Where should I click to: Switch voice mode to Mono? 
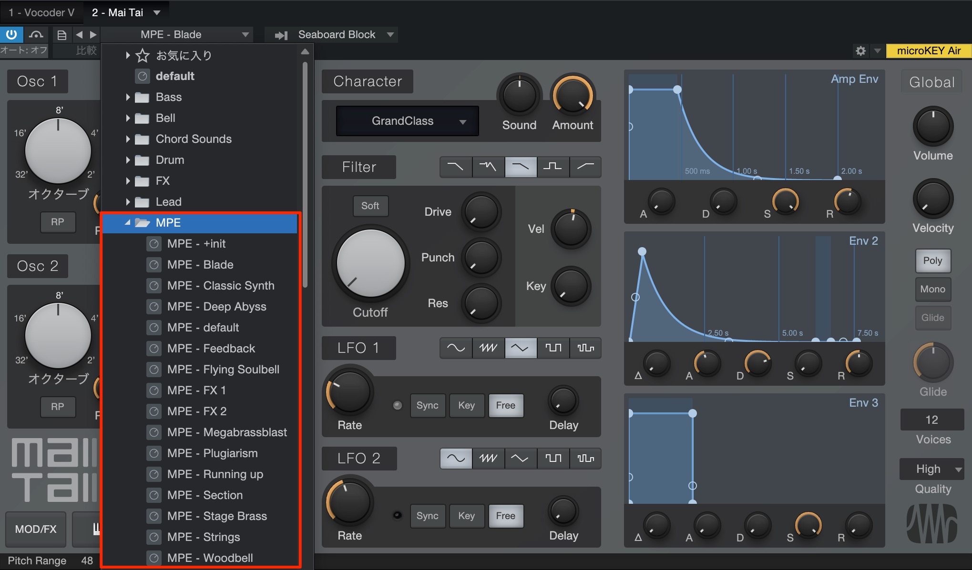pyautogui.click(x=932, y=289)
